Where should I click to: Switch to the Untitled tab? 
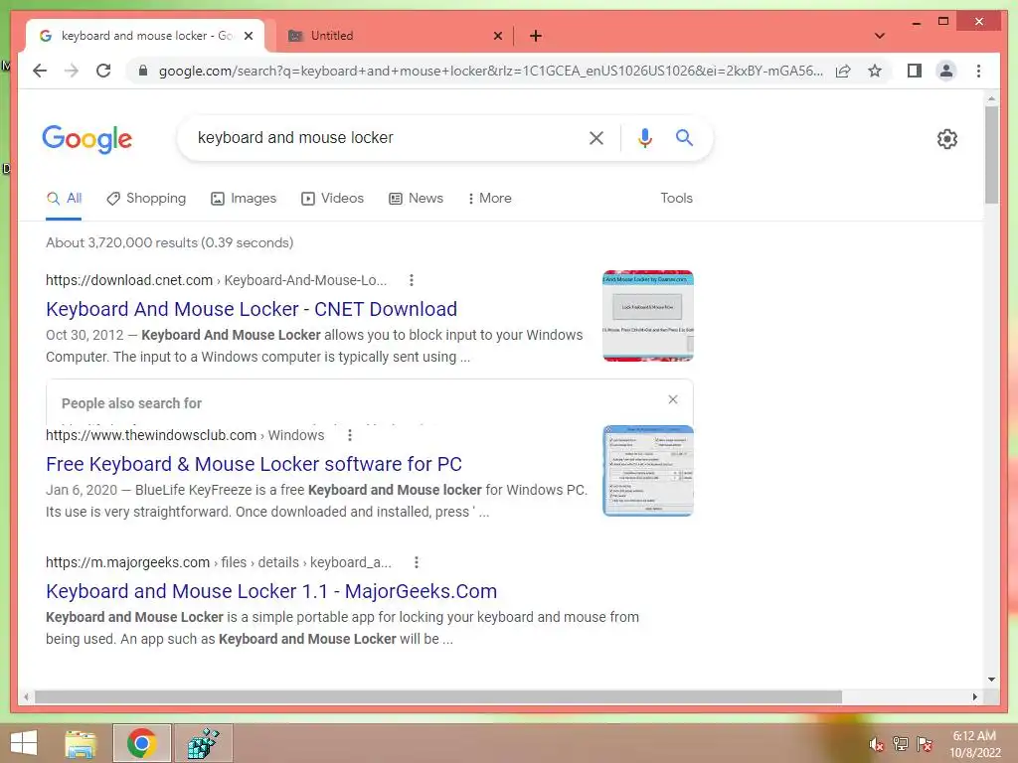(390, 36)
